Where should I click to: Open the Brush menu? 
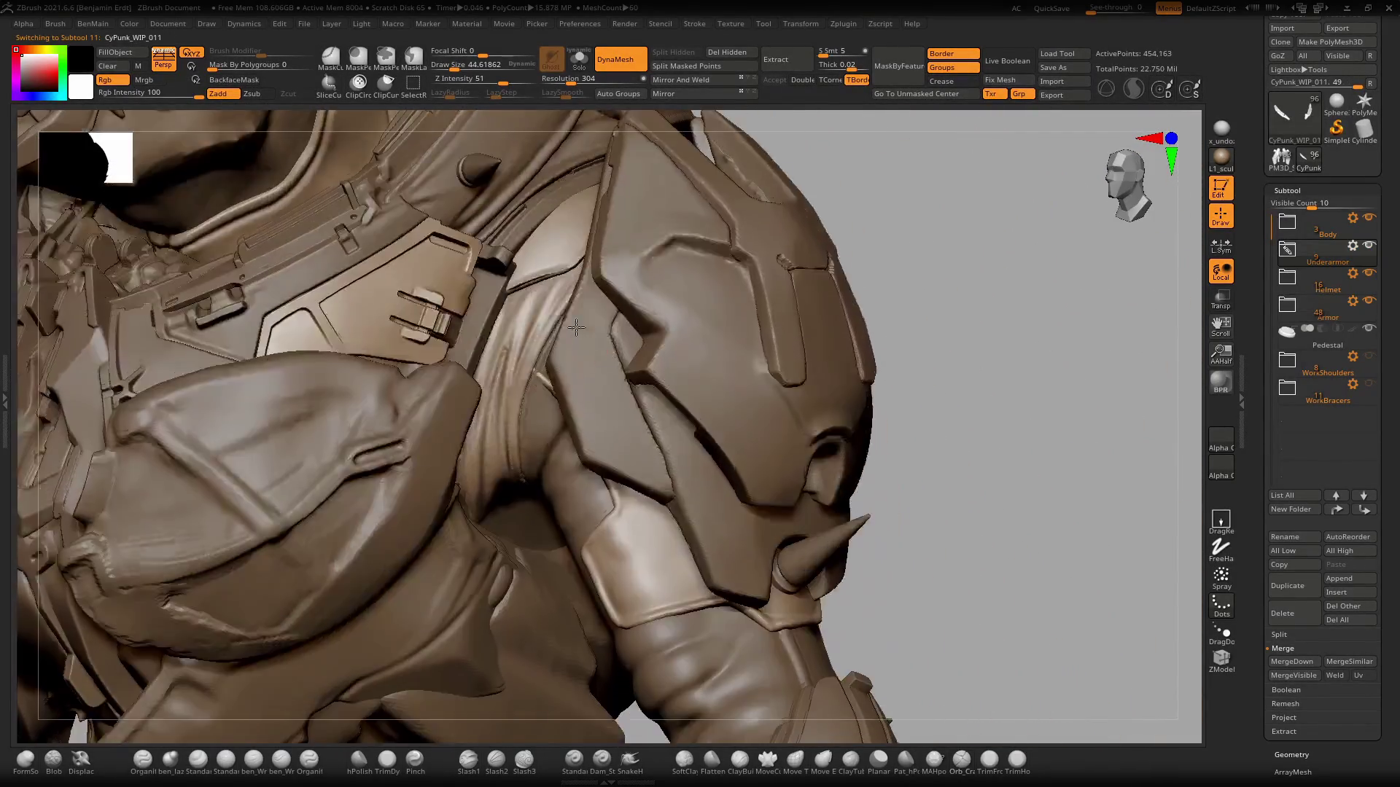tap(55, 23)
